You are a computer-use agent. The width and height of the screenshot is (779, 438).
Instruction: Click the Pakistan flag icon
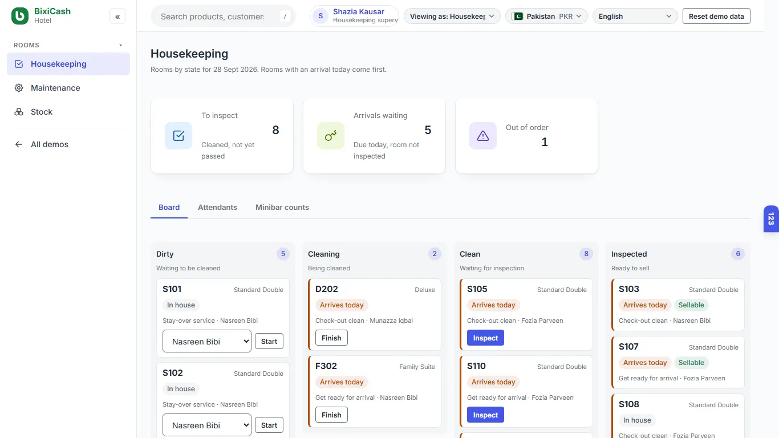[518, 16]
